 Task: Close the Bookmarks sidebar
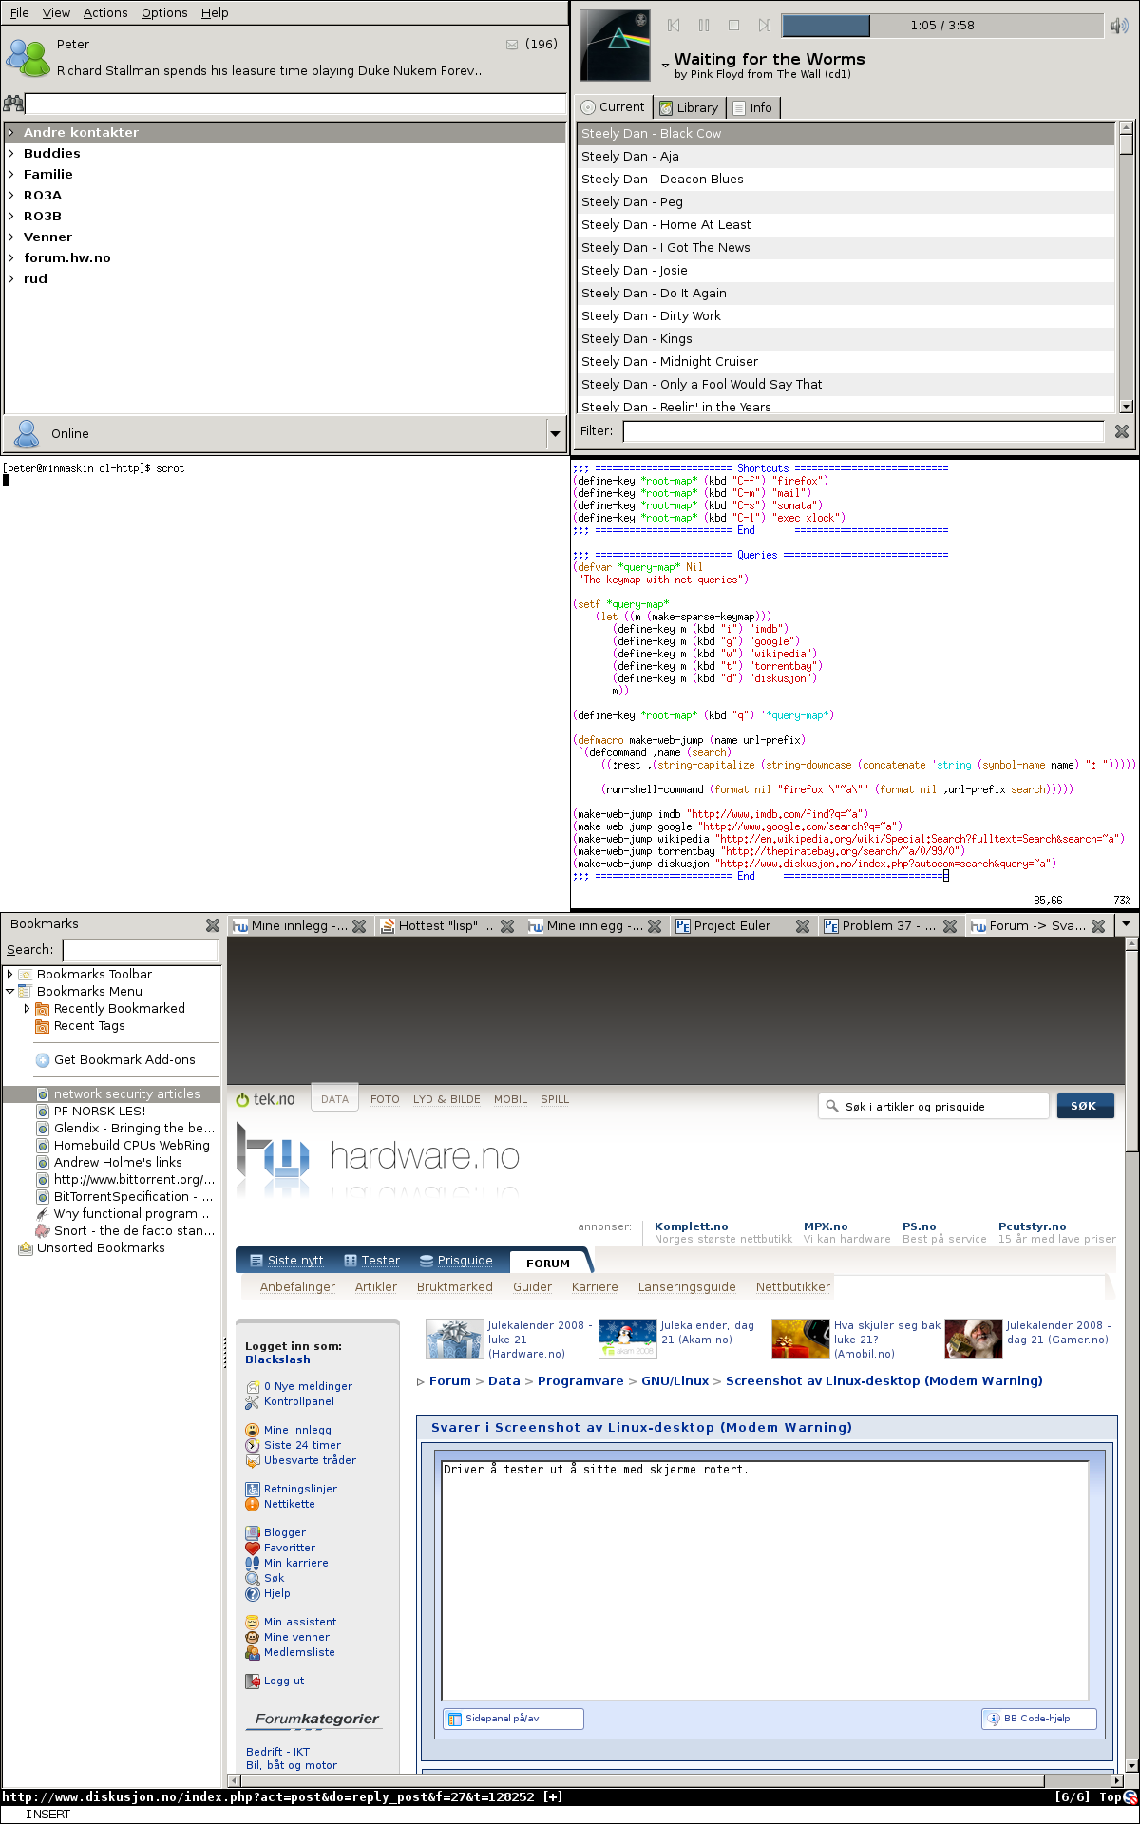(x=213, y=924)
